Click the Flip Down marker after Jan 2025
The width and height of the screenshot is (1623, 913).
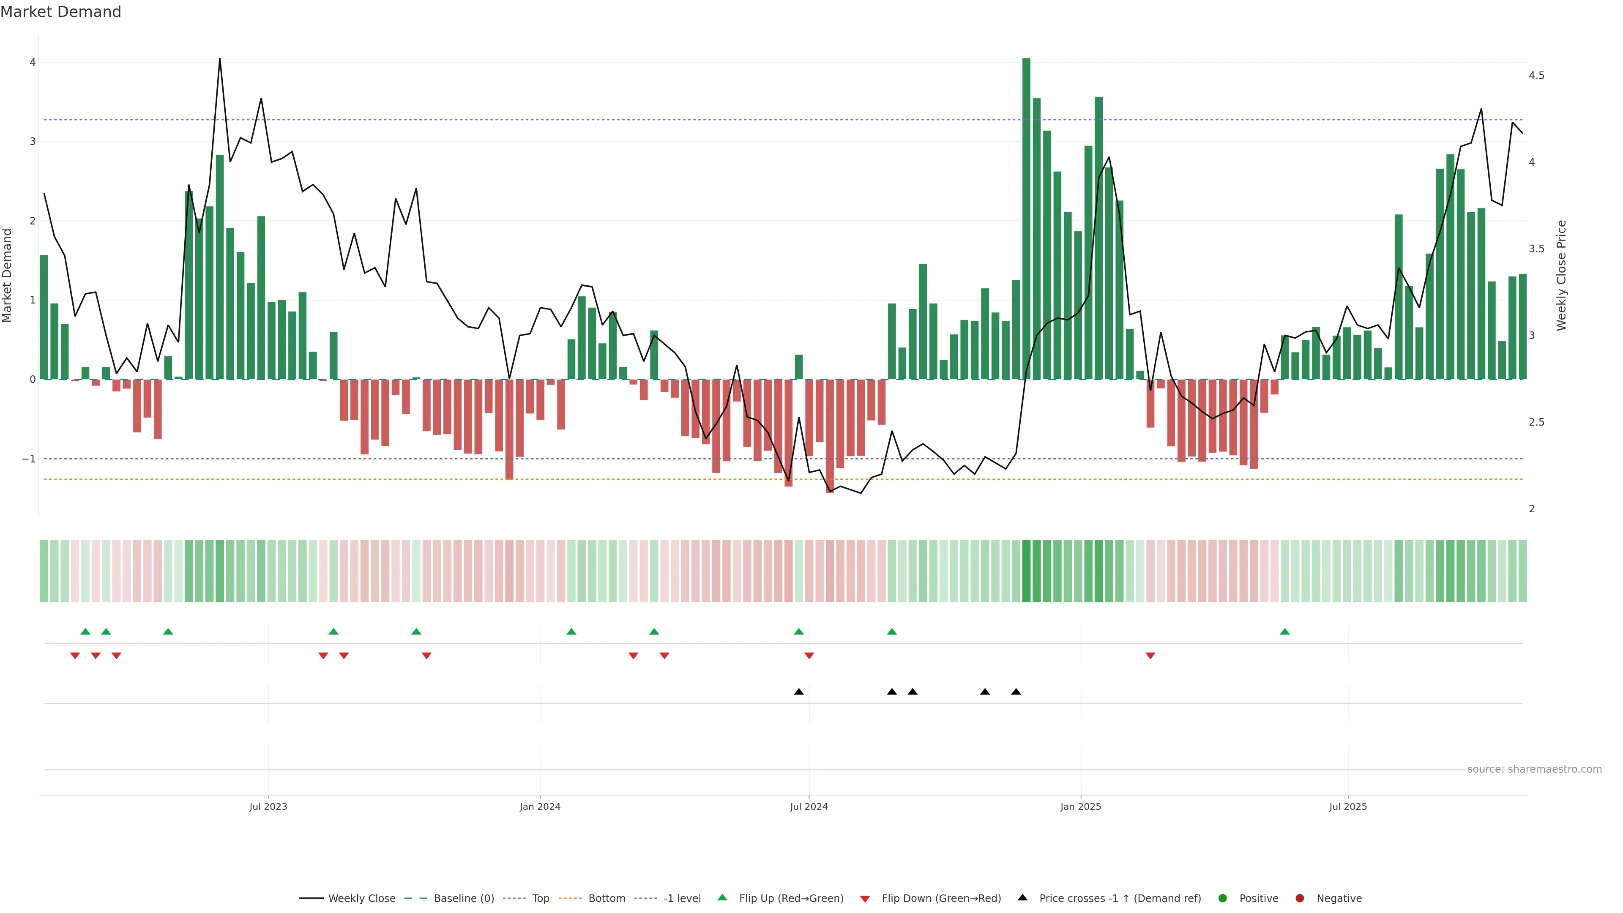(1150, 656)
